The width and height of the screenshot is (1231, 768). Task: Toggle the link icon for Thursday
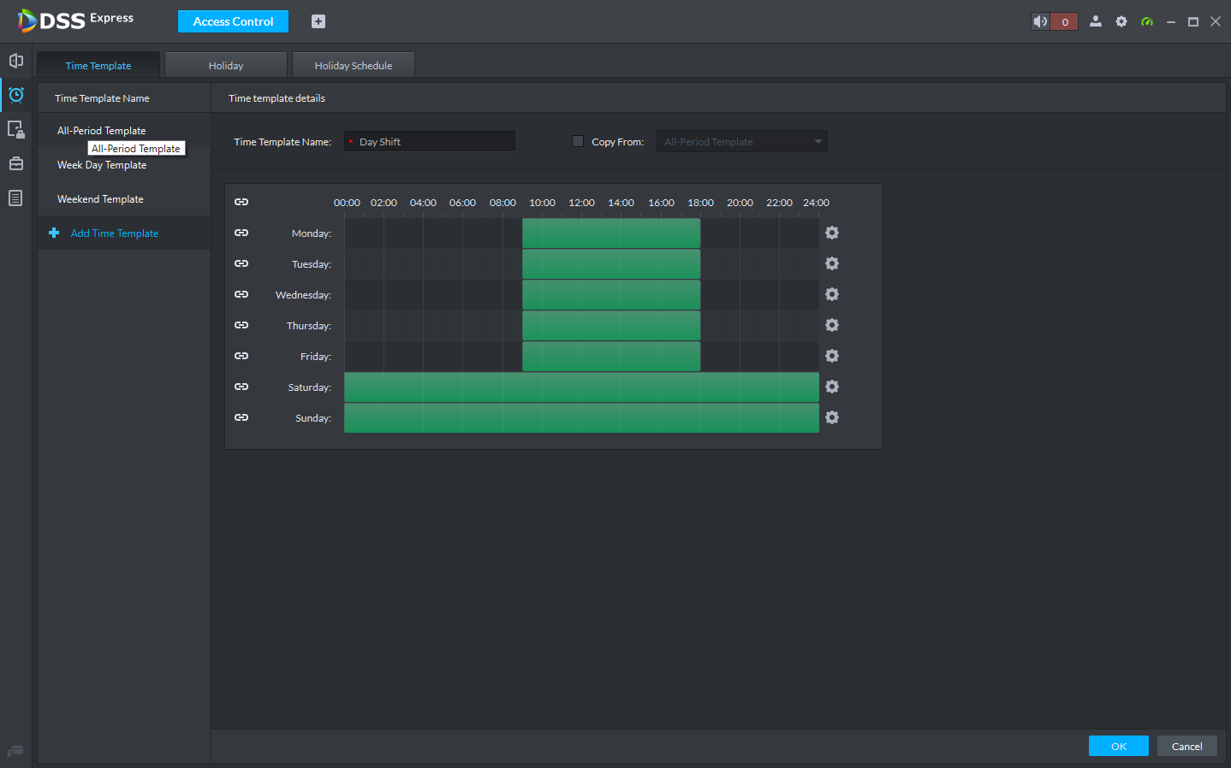[x=241, y=325]
